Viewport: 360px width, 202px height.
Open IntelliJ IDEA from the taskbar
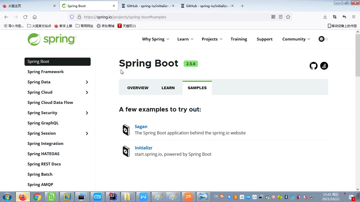pyautogui.click(x=113, y=197)
